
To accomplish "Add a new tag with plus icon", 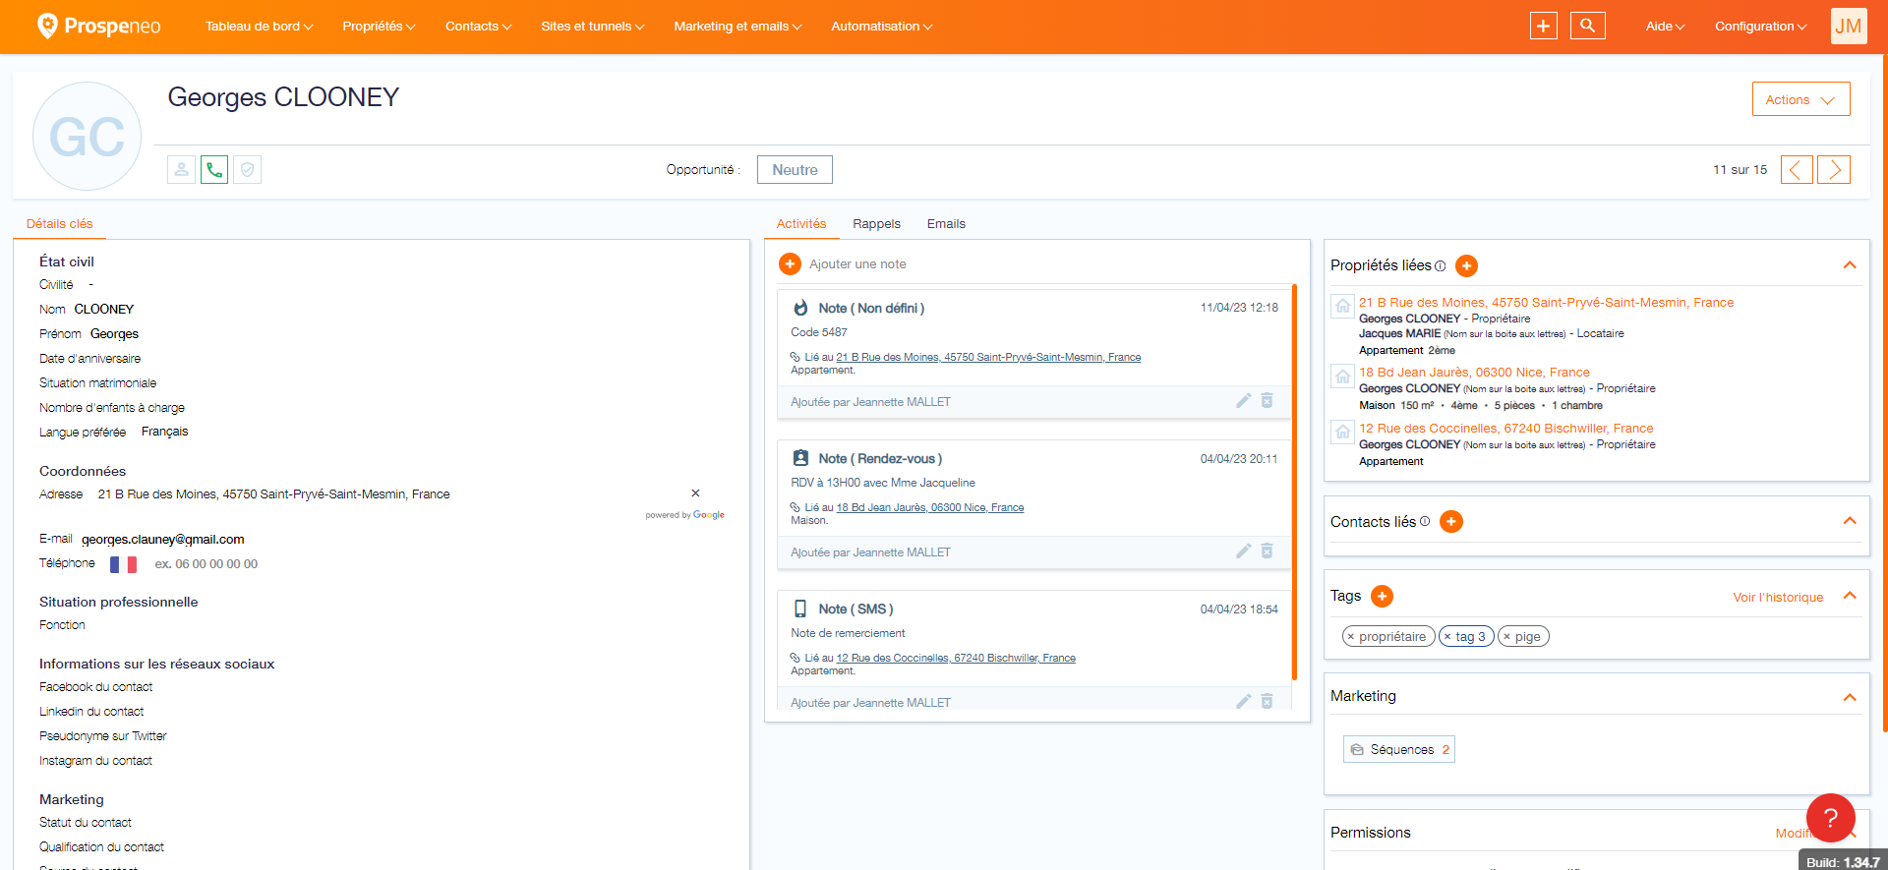I will point(1382,596).
